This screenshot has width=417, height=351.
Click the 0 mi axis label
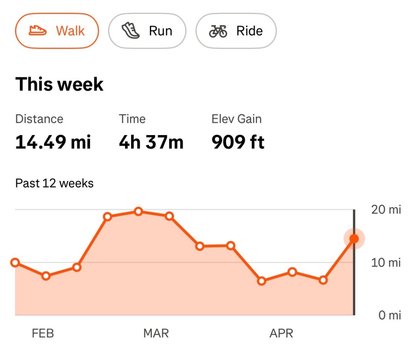click(389, 315)
